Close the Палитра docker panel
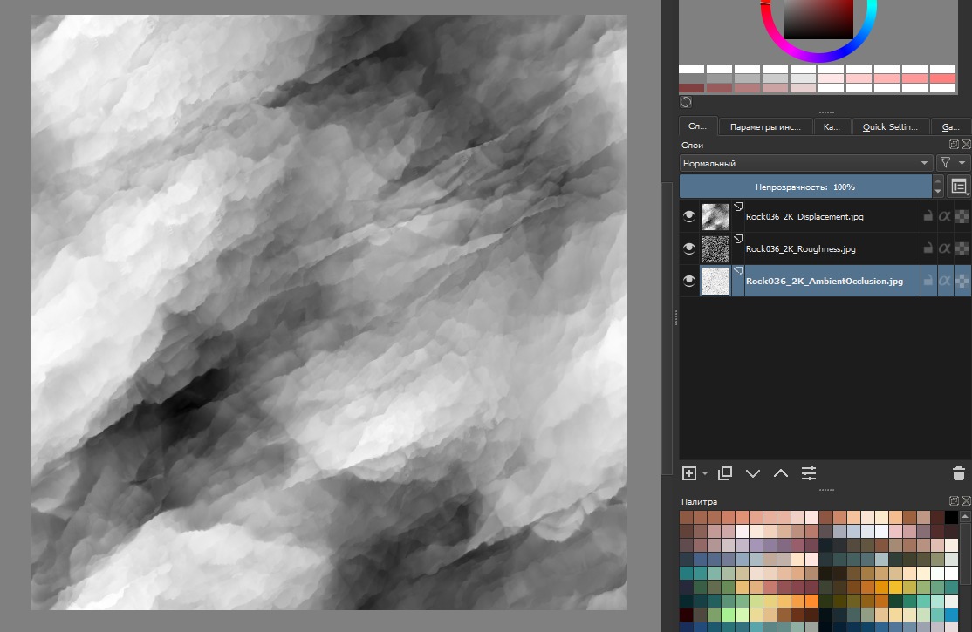Viewport: 972px width, 632px height. tap(966, 501)
